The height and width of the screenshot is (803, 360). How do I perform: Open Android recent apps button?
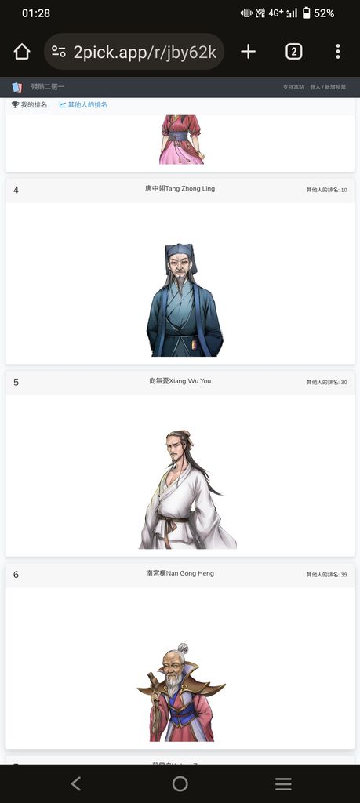(283, 783)
